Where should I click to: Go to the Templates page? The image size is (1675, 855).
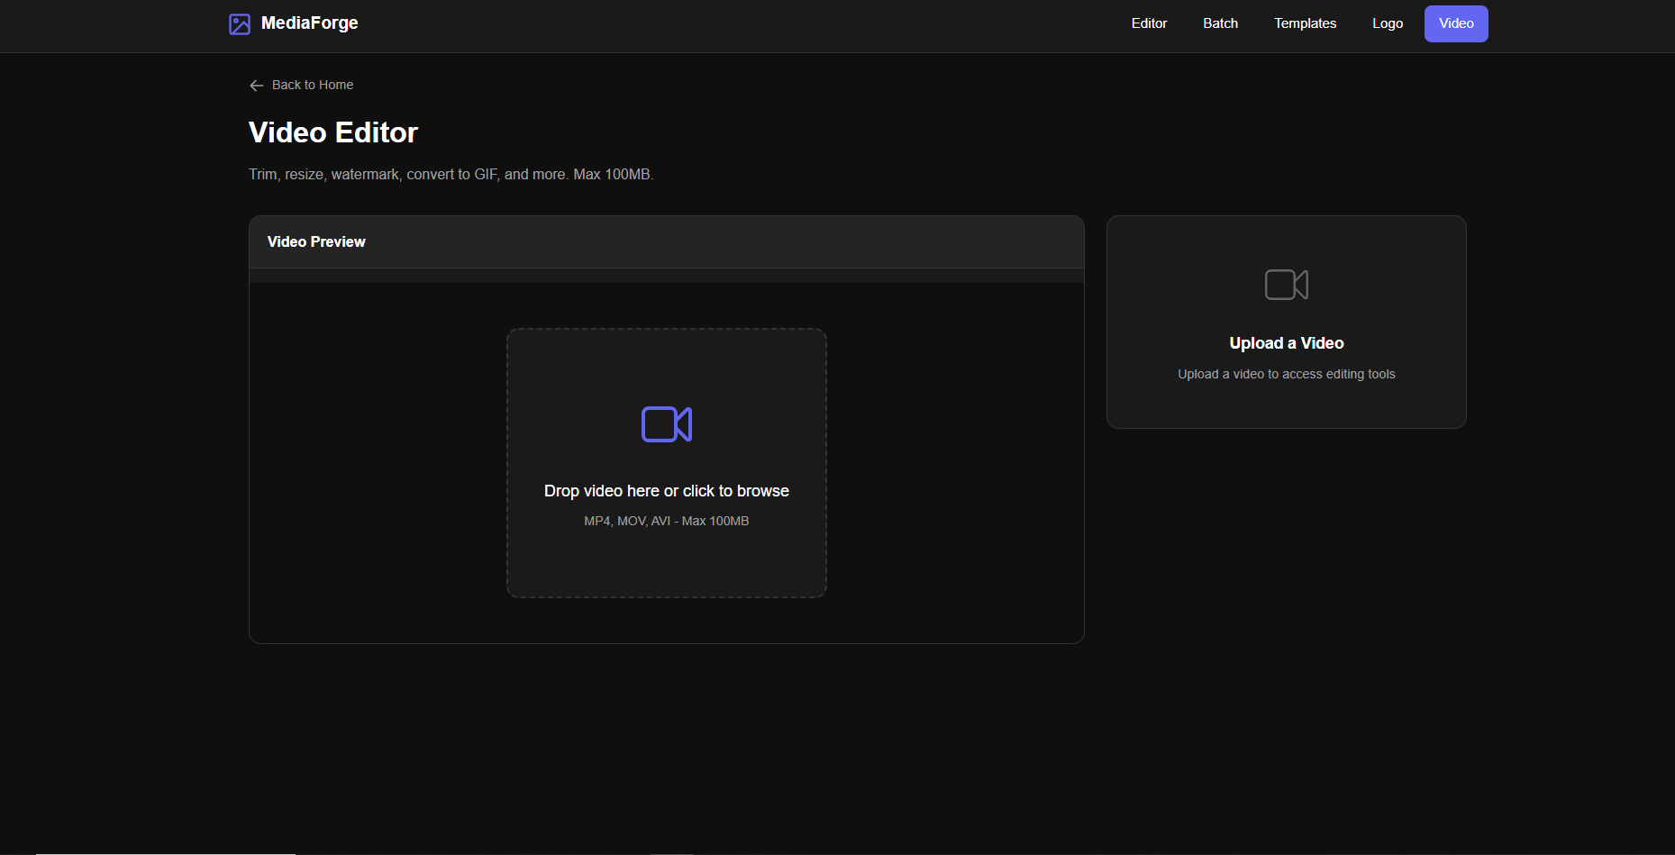click(x=1305, y=23)
